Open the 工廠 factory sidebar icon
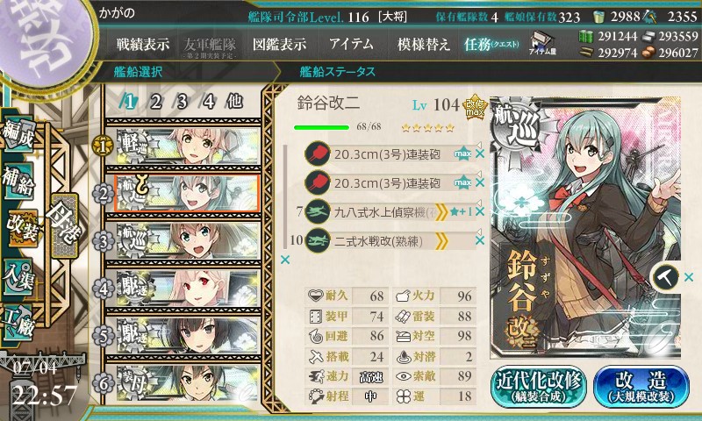Image resolution: width=702 pixels, height=421 pixels. 18,321
